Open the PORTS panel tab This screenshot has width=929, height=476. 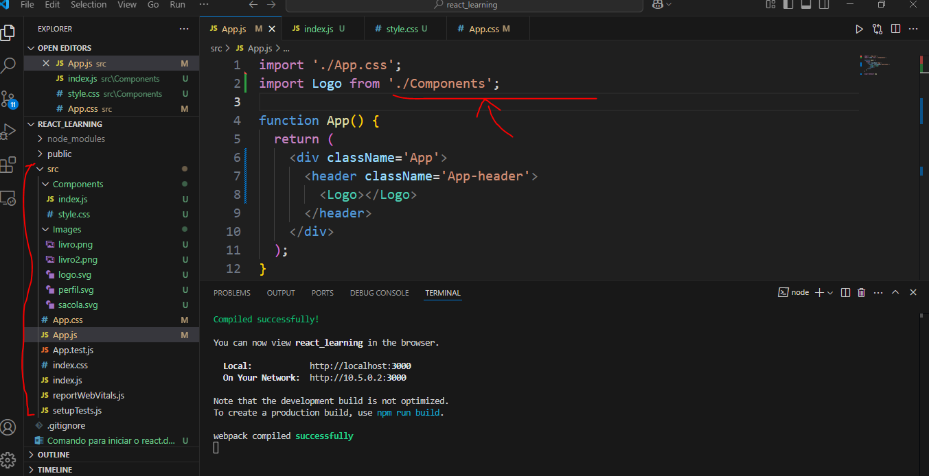click(323, 293)
